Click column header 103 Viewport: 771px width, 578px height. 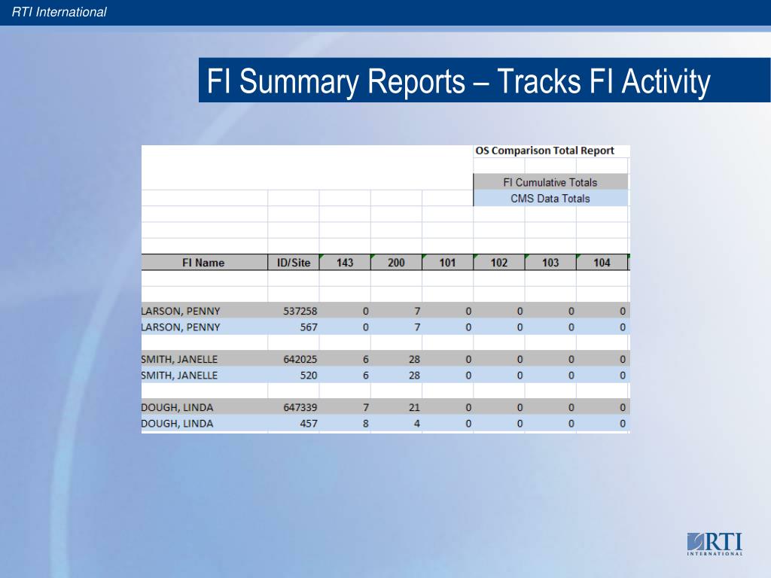[550, 263]
